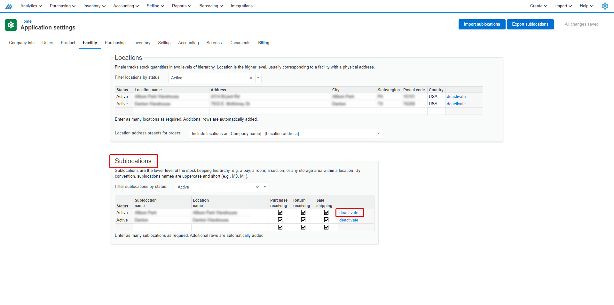Click the Finale logo icon
This screenshot has width=614, height=305.
coord(9,6)
